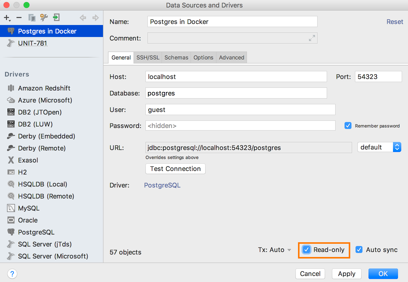408x282 pixels.
Task: Open the URL type default dropdown
Action: coord(379,147)
